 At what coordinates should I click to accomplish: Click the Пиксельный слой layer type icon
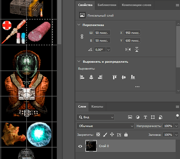(82, 15)
